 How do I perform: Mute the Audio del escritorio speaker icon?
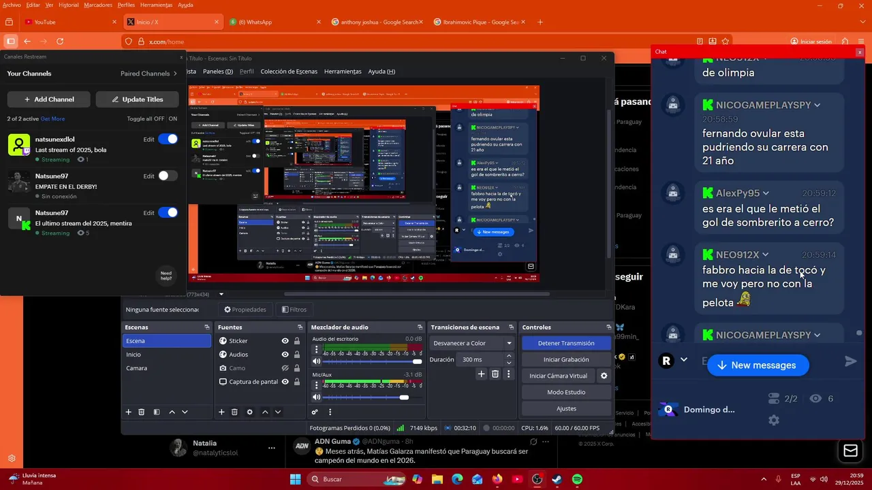click(x=316, y=361)
